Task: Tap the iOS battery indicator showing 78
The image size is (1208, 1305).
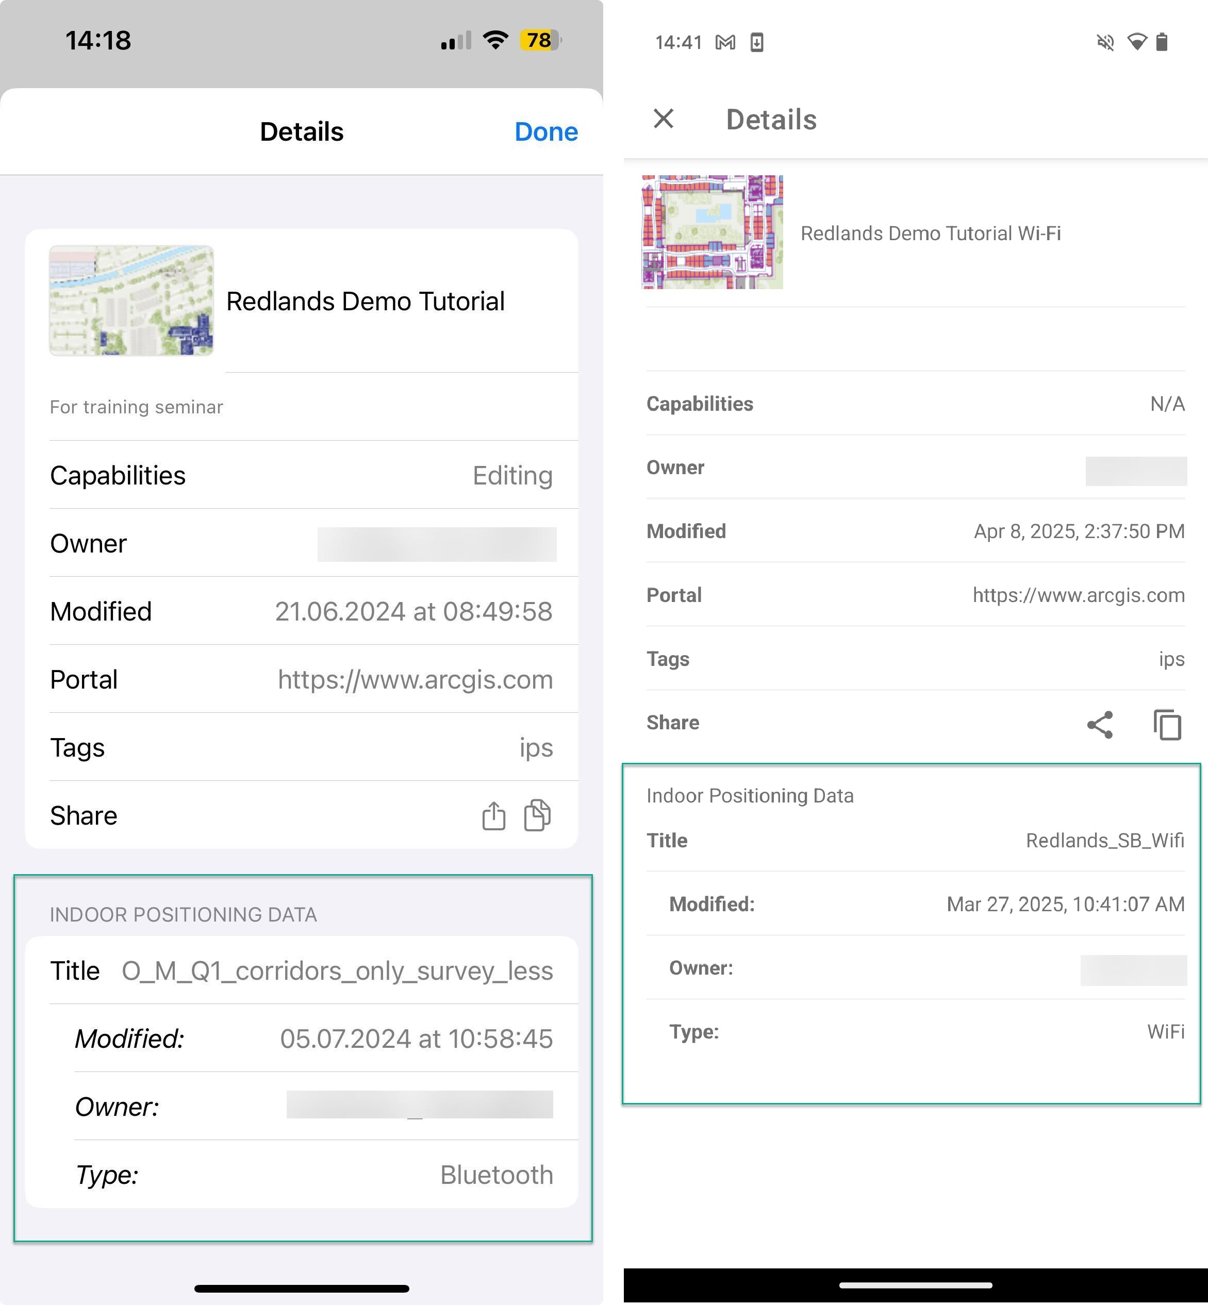Action: click(x=540, y=41)
